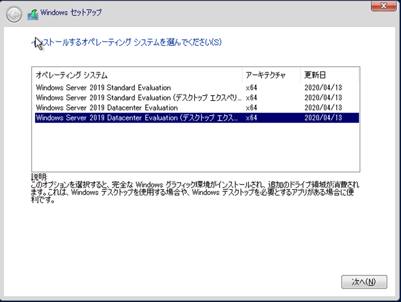Click the インストールするオペレーティング システム heading label

tap(127, 42)
